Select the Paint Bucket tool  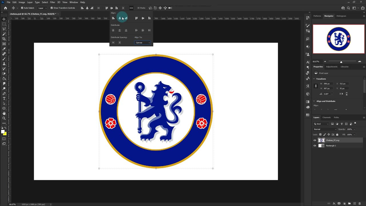[x=4, y=79]
